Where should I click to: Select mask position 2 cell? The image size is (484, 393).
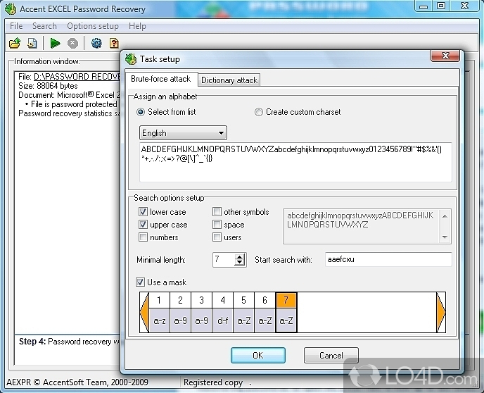point(180,300)
